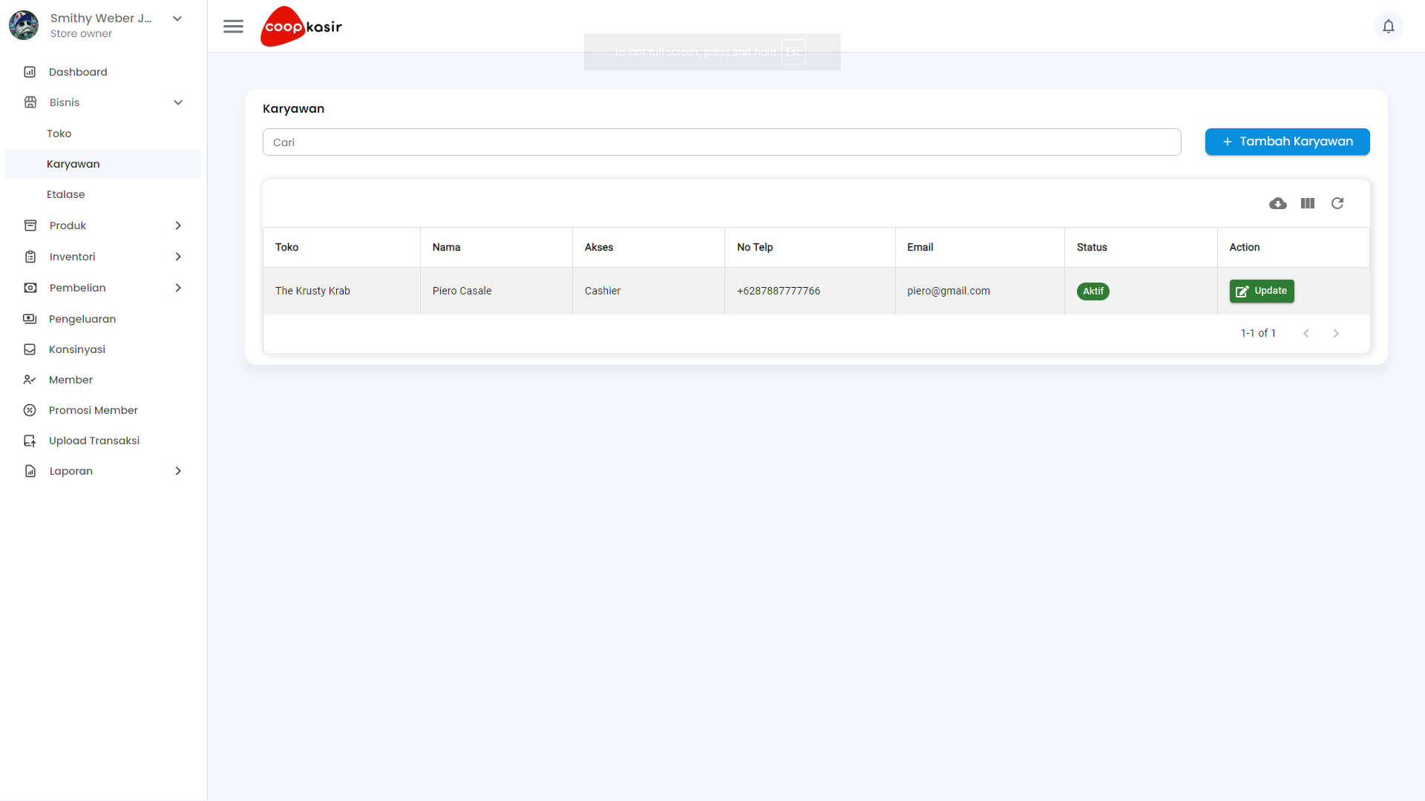Image resolution: width=1425 pixels, height=801 pixels.
Task: Click the notification bell icon
Action: click(x=1388, y=27)
